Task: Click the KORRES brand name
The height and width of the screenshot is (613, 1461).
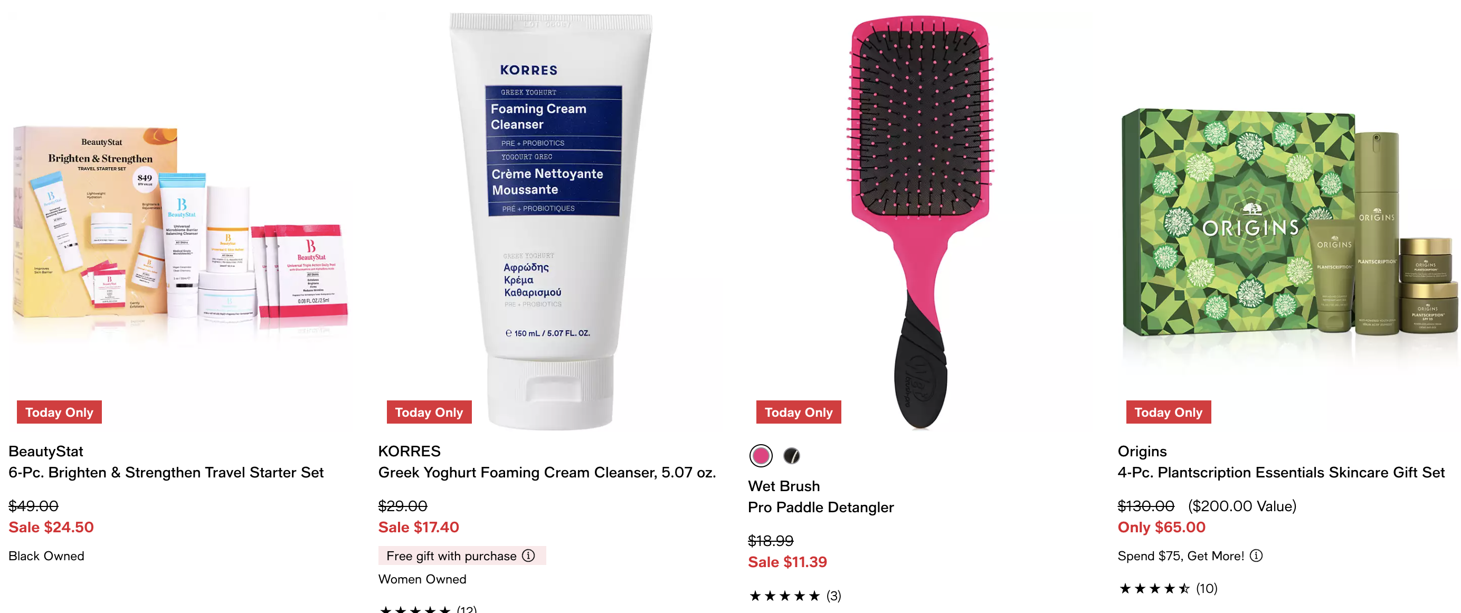Action: pos(409,452)
